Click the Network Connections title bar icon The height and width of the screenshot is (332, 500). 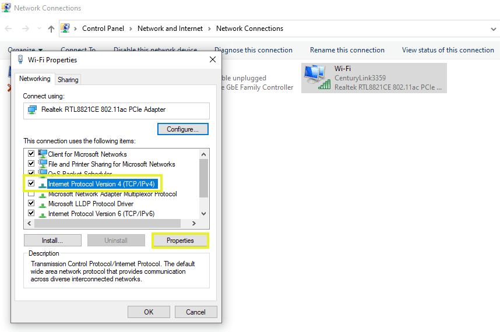click(6, 8)
